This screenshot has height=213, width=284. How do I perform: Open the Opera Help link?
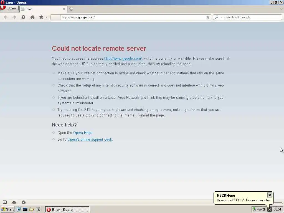coord(82,133)
